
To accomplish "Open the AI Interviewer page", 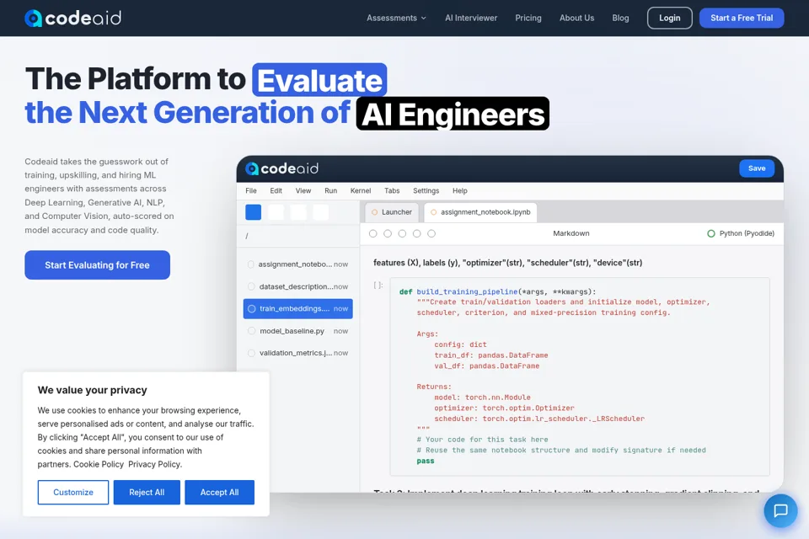I will 471,18.
